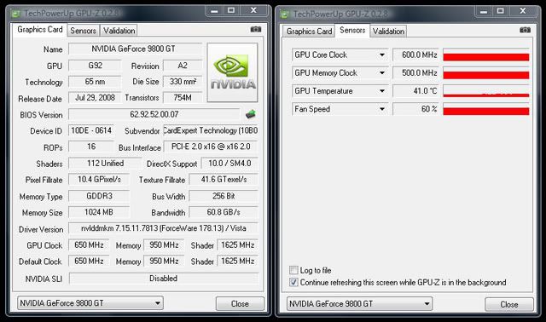Click the Jul 29, 2008 release date
Screen dimensions: 546x322
pyautogui.click(x=95, y=97)
